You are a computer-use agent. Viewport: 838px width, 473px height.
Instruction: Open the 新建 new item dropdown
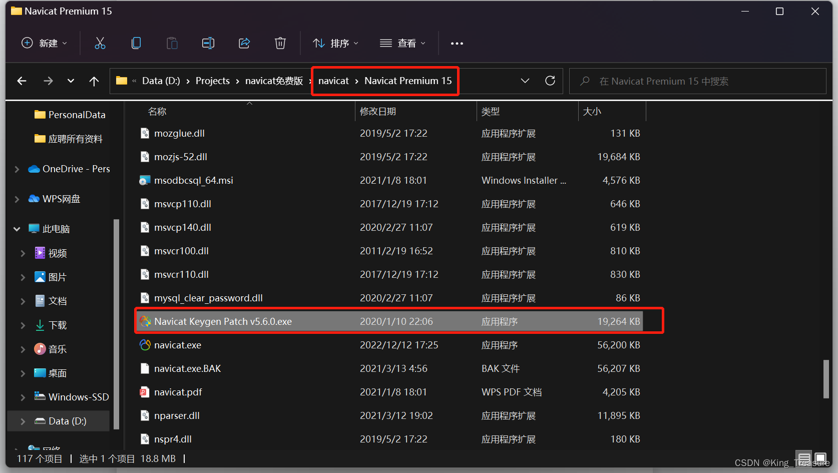click(44, 43)
